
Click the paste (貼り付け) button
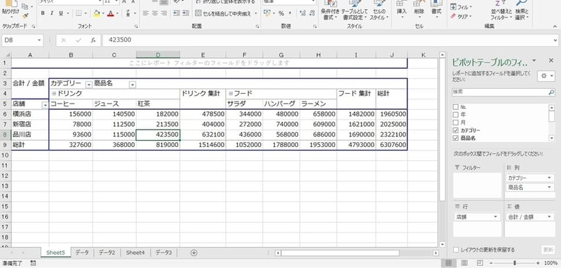click(11, 8)
